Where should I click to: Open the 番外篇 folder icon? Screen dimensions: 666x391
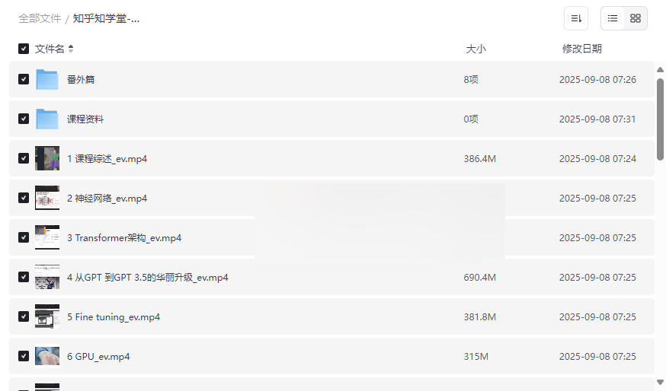click(x=47, y=79)
